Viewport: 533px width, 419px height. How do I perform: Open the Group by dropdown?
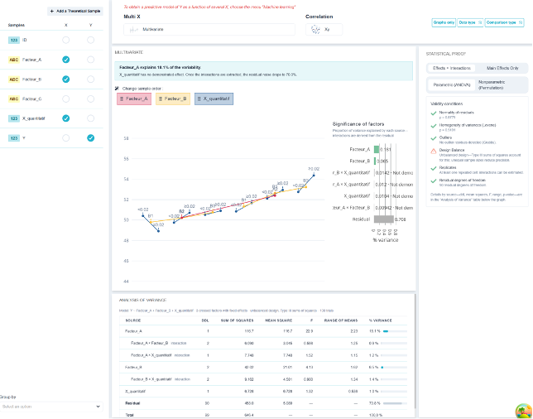(51, 407)
